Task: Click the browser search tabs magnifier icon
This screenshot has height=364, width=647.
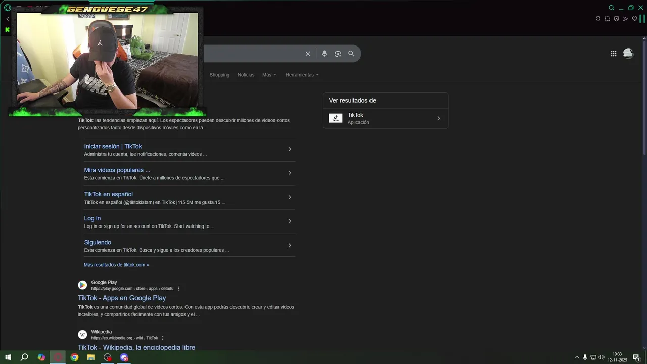Action: 612,8
